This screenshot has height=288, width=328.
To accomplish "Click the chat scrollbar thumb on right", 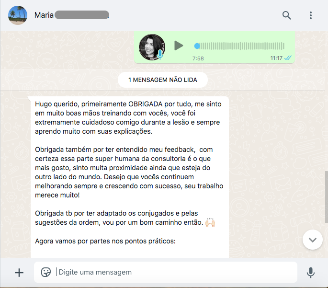I will tap(327, 197).
